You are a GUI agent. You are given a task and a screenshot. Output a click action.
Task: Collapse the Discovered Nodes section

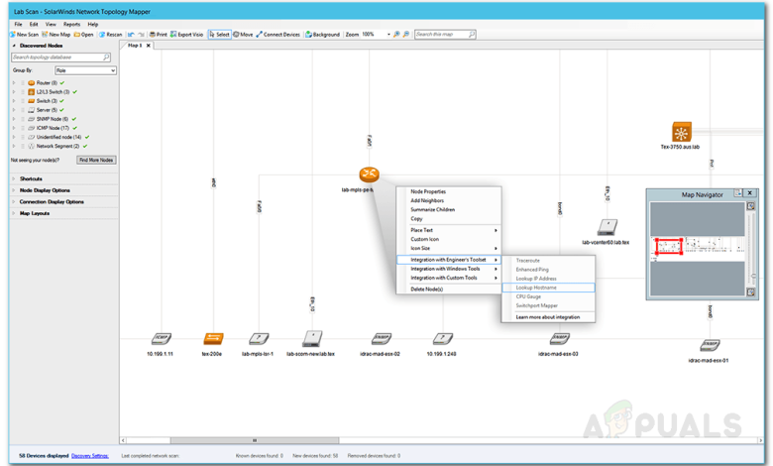point(14,46)
